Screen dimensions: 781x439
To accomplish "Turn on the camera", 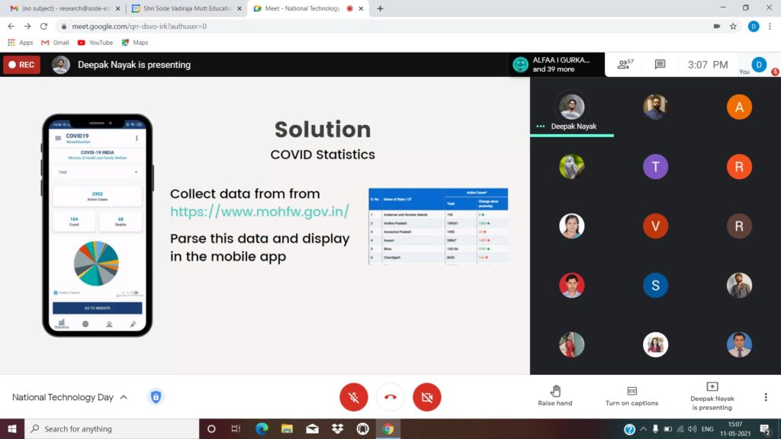I will click(x=427, y=397).
